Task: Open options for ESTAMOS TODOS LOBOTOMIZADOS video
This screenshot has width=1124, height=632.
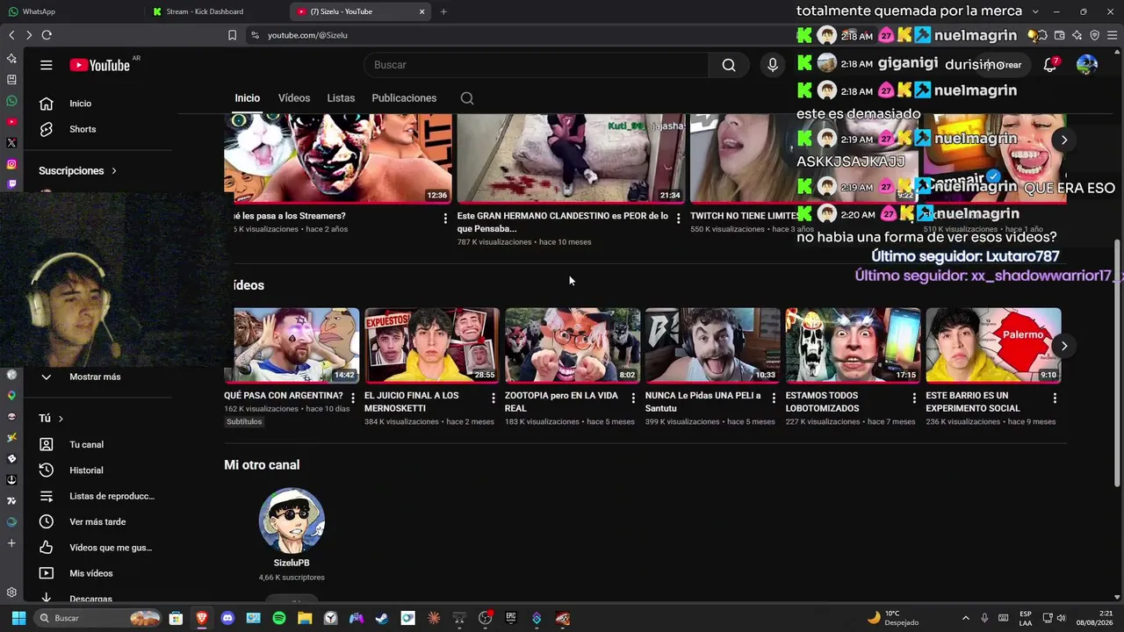Action: click(x=914, y=398)
